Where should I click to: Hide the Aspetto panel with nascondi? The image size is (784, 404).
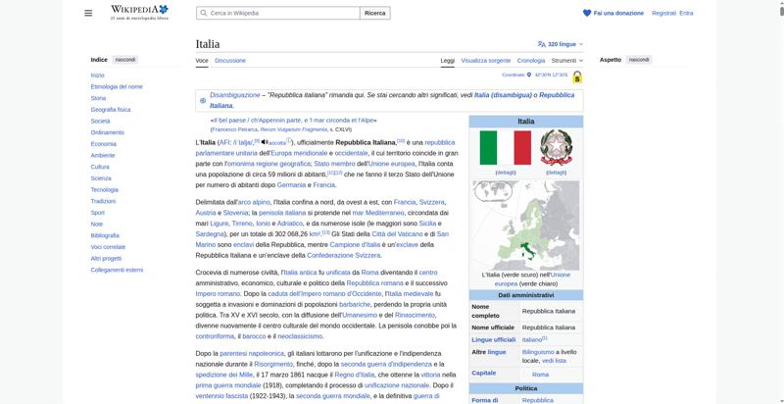click(x=639, y=60)
